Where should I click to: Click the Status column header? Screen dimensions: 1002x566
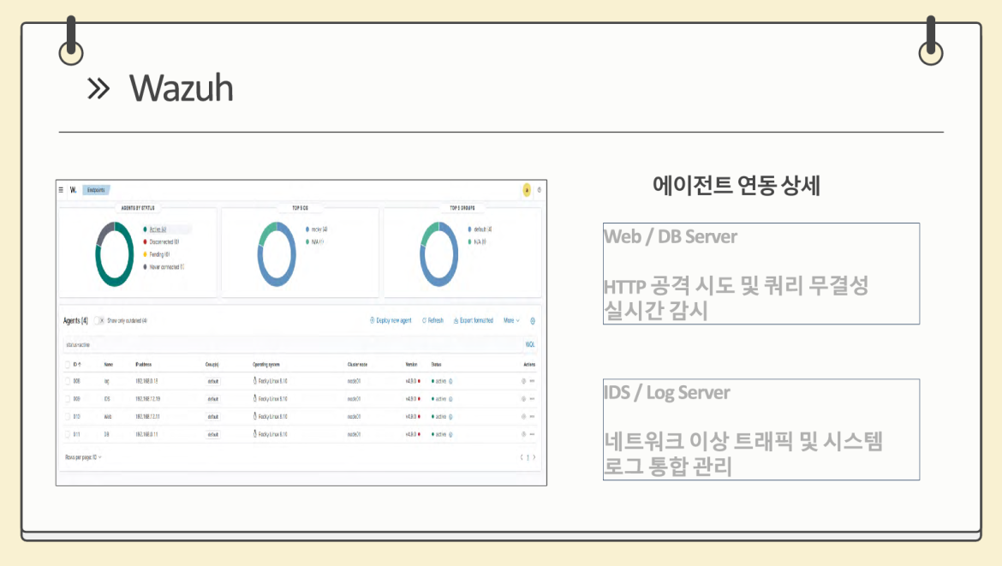[437, 365]
